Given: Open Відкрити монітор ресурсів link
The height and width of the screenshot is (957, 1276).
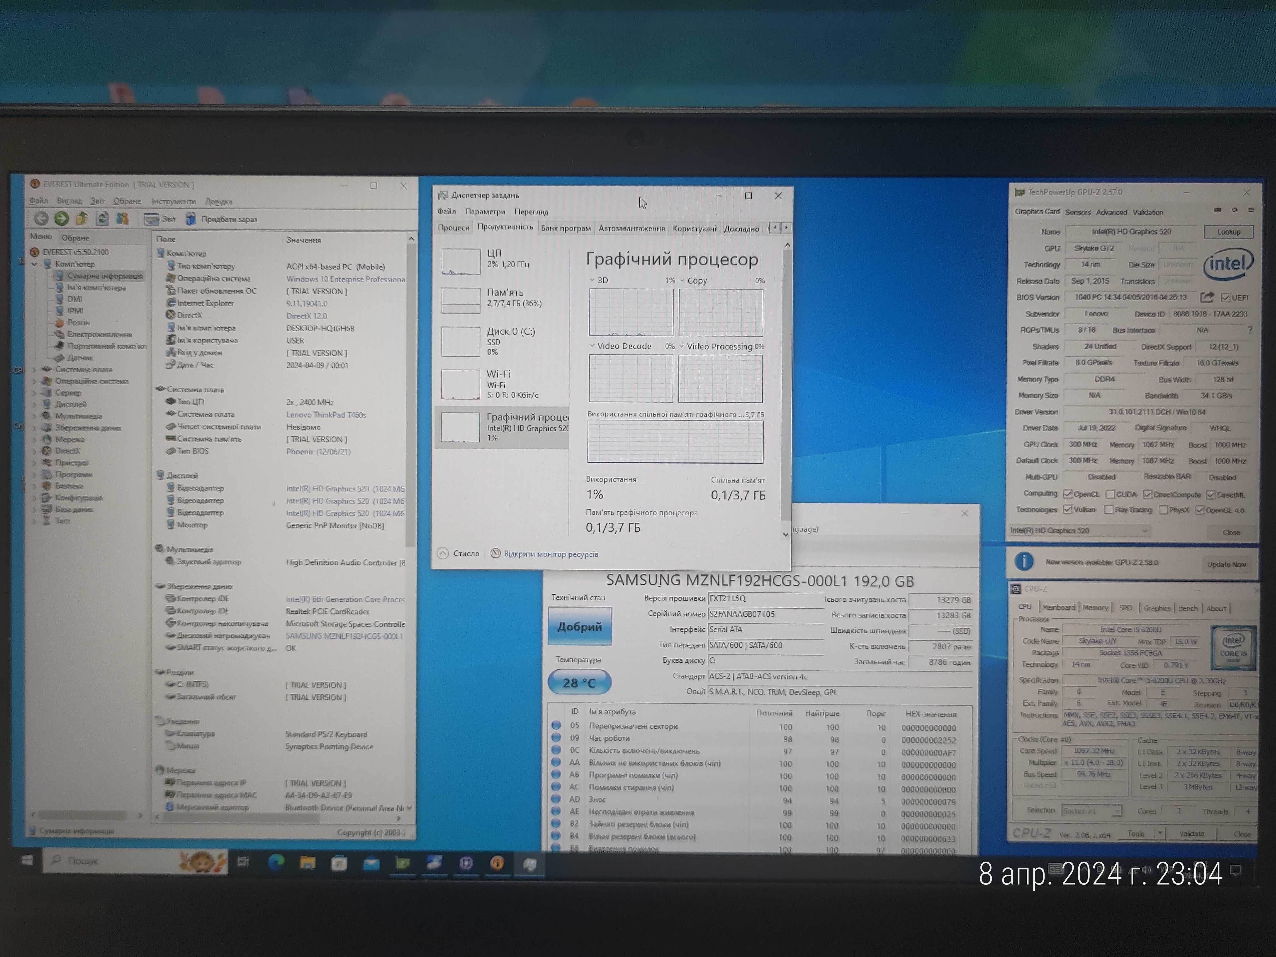Looking at the screenshot, I should point(545,554).
